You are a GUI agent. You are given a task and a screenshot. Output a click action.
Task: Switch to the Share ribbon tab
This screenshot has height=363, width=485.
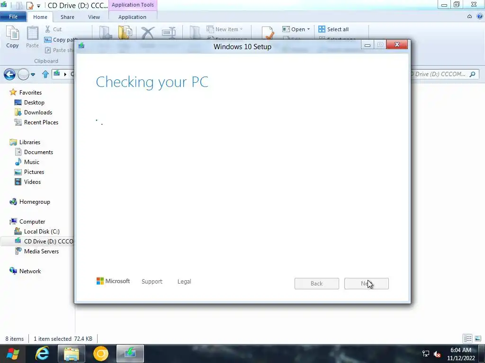pos(67,17)
